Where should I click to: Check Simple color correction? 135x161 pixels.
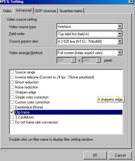click(x=12, y=97)
